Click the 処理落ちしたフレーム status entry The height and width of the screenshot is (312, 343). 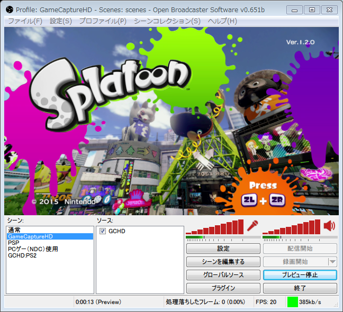[x=205, y=302]
